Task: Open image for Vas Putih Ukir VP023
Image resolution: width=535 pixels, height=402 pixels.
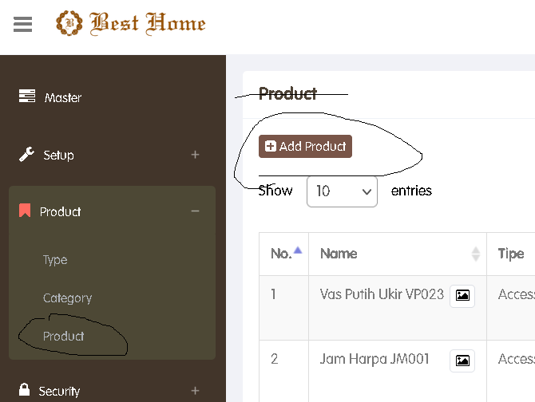Action: (462, 295)
